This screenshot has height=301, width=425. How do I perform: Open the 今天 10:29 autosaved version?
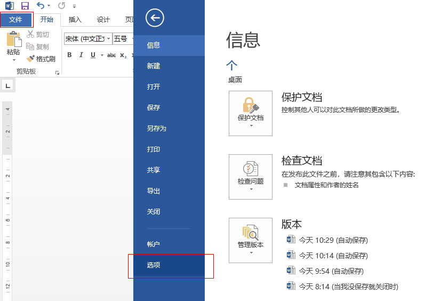tap(333, 240)
